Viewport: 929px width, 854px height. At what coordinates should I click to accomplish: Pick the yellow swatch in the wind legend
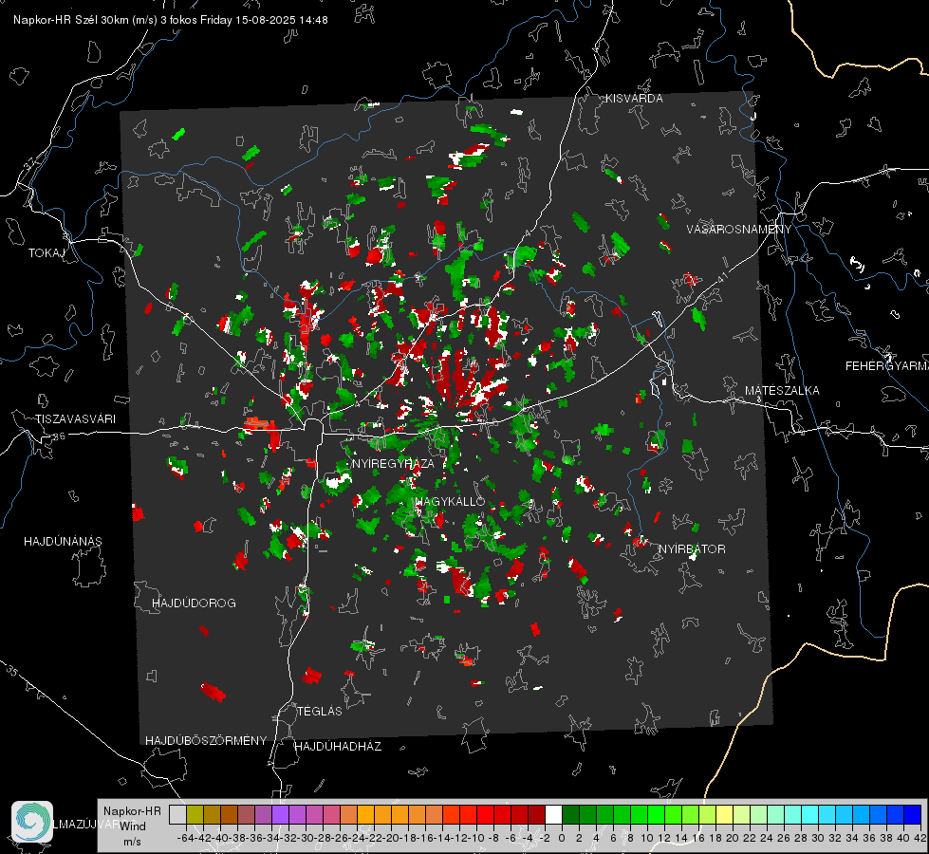724,815
